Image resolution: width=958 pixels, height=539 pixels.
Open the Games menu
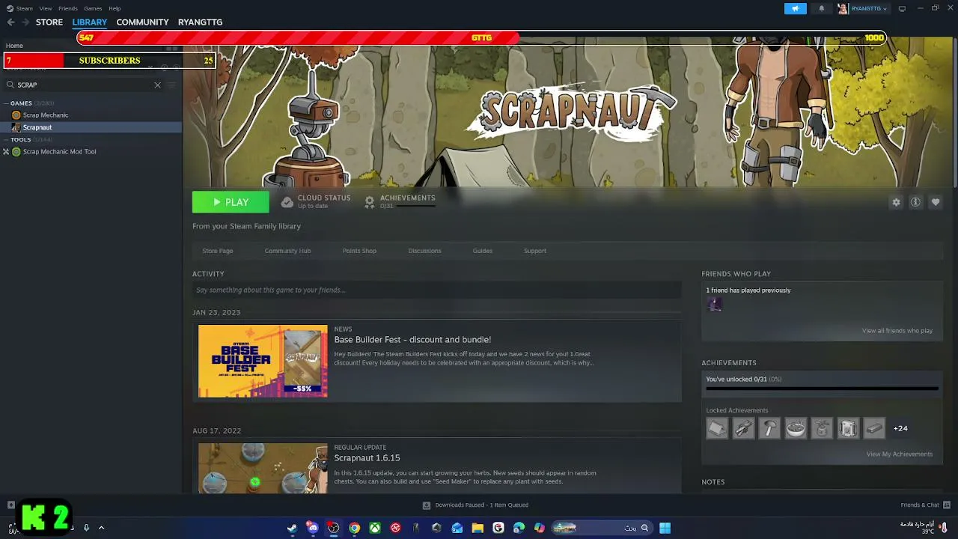pos(93,8)
